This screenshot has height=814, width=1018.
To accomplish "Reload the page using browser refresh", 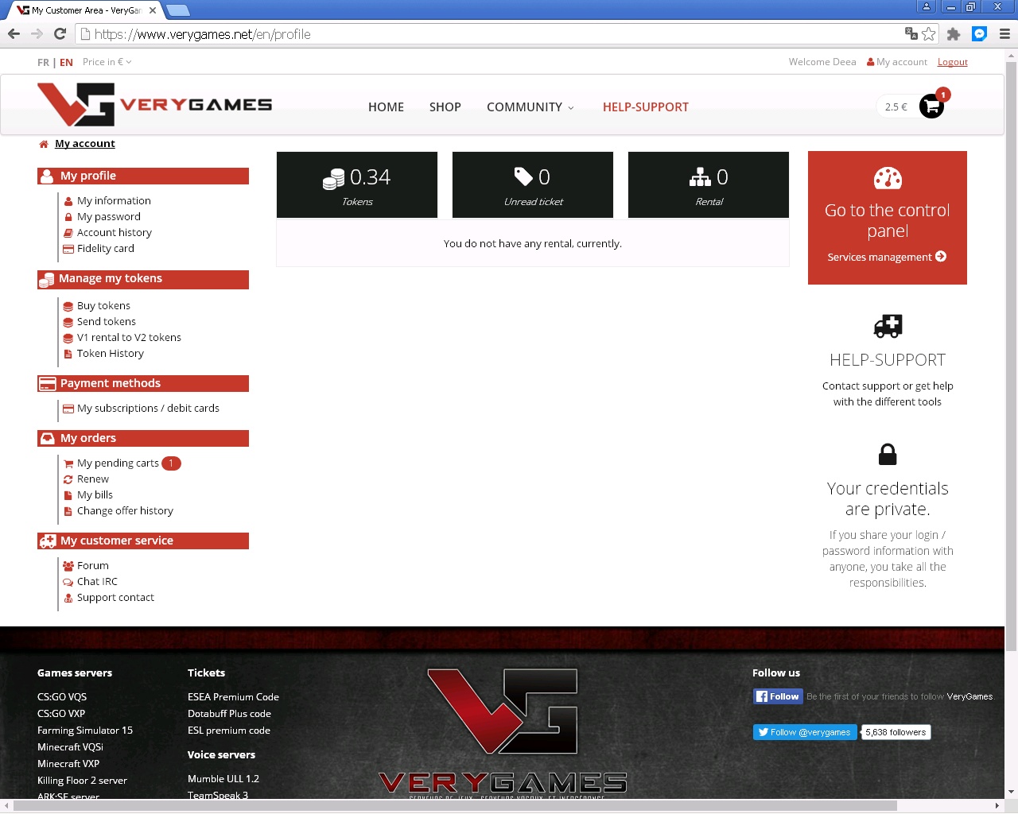I will pyautogui.click(x=60, y=33).
